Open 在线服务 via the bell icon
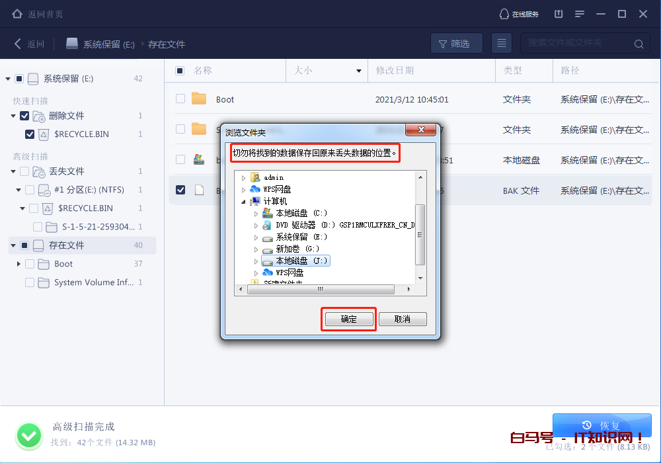661x463 pixels. coord(505,13)
